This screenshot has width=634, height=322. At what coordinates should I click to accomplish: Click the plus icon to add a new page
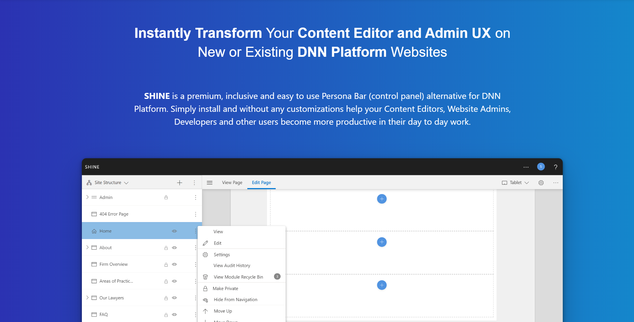tap(180, 182)
